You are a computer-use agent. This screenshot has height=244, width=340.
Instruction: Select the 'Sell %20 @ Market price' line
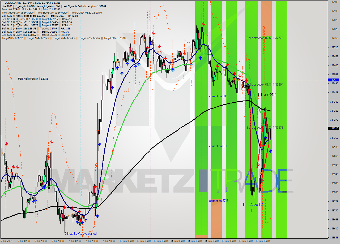40,16
